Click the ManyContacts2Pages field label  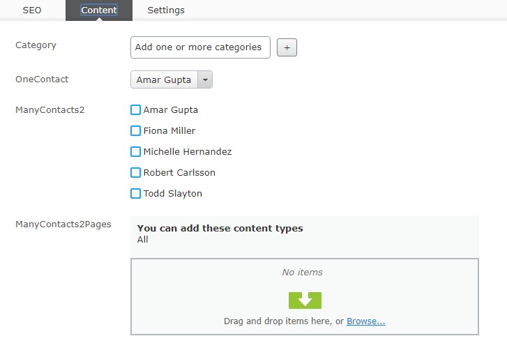click(63, 224)
